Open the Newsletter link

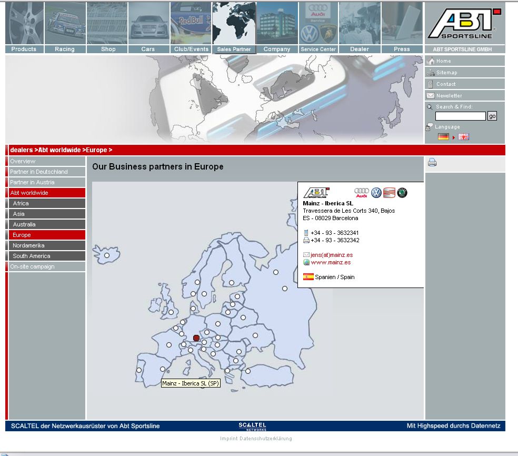coord(449,95)
